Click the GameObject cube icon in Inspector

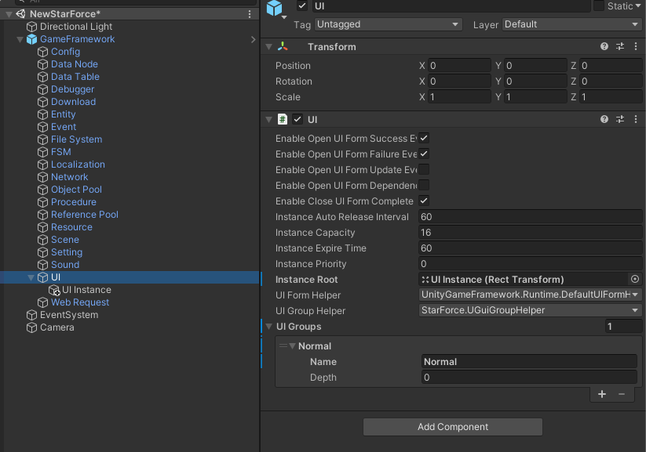click(275, 8)
